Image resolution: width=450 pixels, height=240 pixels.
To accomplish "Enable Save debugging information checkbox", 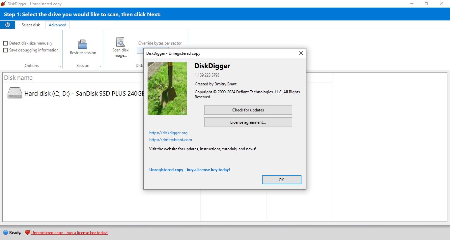I will (6, 50).
